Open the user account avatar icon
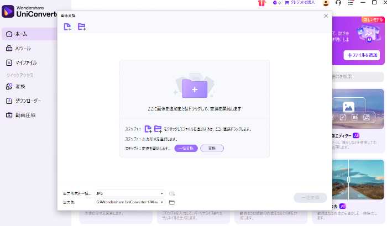387x226 pixels. pos(326,3)
